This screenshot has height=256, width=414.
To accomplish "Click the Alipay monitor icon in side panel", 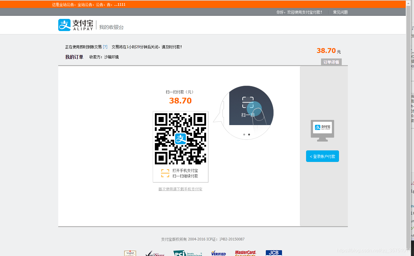I will [x=323, y=131].
